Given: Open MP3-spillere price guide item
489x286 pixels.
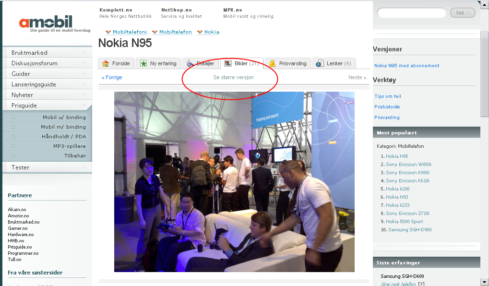Looking at the screenshot, I should click(70, 146).
